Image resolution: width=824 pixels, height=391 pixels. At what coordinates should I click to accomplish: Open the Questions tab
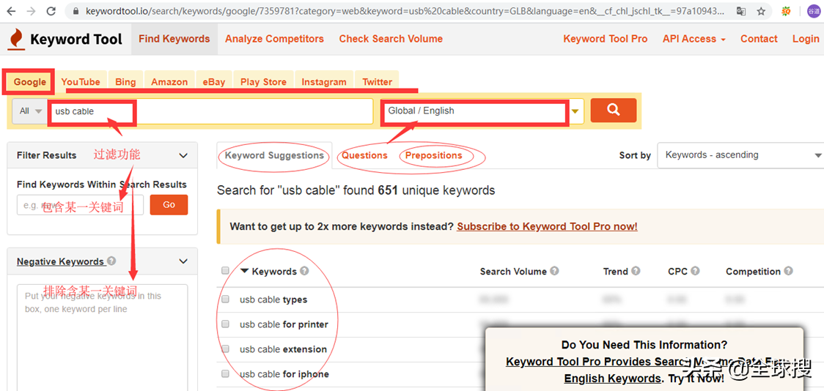pos(364,155)
